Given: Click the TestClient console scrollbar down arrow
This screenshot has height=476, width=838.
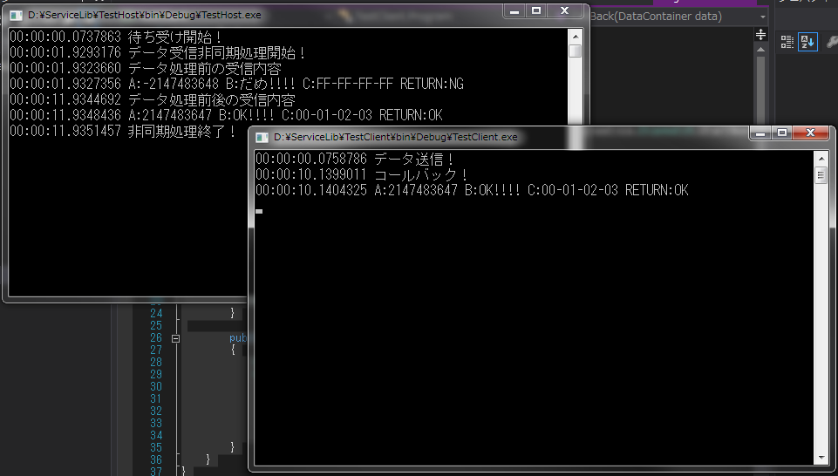Looking at the screenshot, I should pyautogui.click(x=821, y=458).
